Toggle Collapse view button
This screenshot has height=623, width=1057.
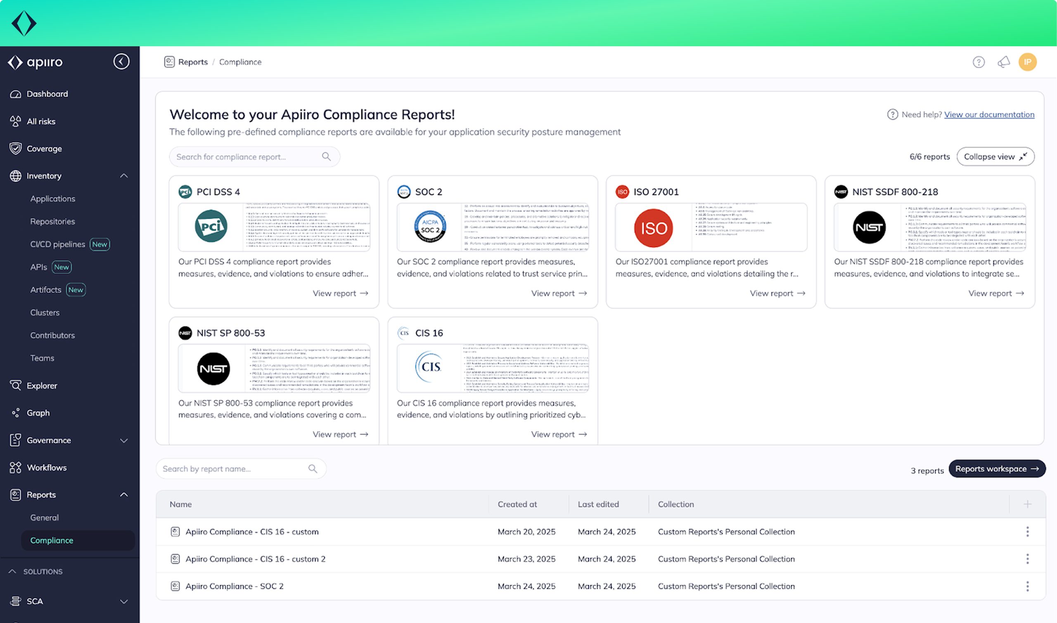pyautogui.click(x=995, y=157)
